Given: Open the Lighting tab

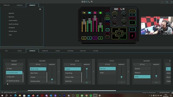Looking at the screenshot, I should click(70, 51).
